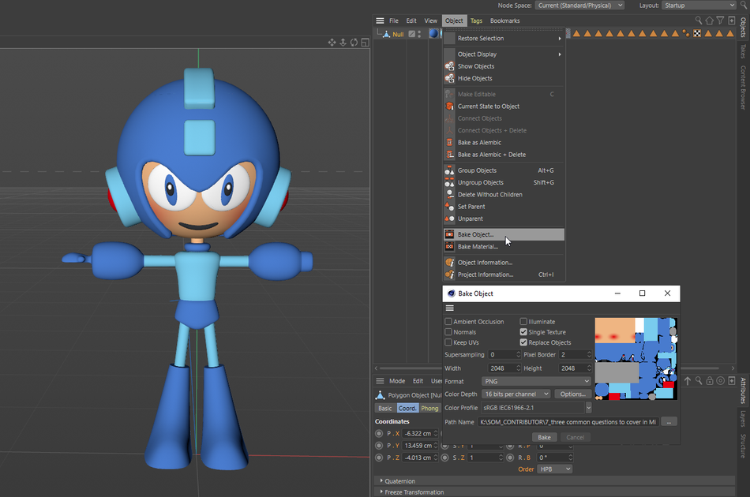Open the Object menu in Object Manager
Image resolution: width=750 pixels, height=497 pixels.
pyautogui.click(x=454, y=21)
